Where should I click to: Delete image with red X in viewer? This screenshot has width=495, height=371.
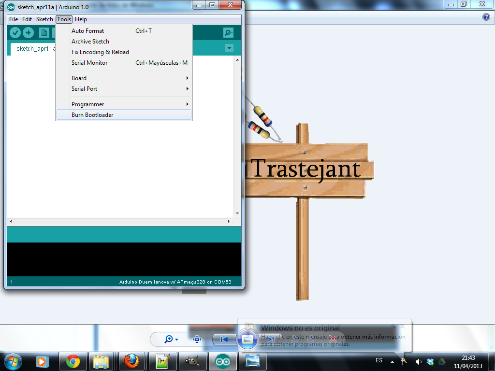[333, 340]
